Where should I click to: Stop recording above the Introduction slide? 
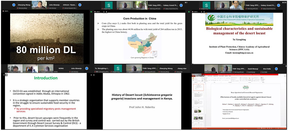6,75
